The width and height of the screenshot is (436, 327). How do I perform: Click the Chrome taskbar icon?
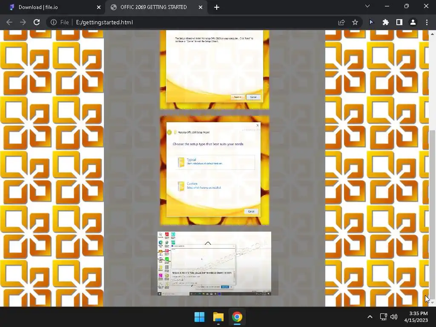click(237, 317)
